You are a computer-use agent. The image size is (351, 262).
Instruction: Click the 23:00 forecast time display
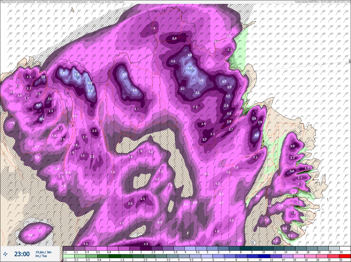pyautogui.click(x=22, y=254)
